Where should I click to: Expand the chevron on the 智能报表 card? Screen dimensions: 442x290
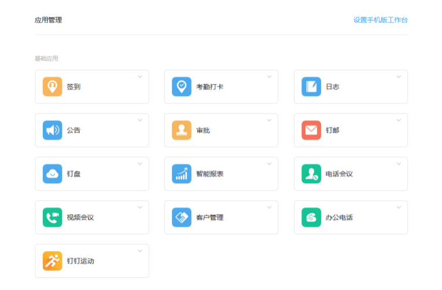pyautogui.click(x=269, y=164)
